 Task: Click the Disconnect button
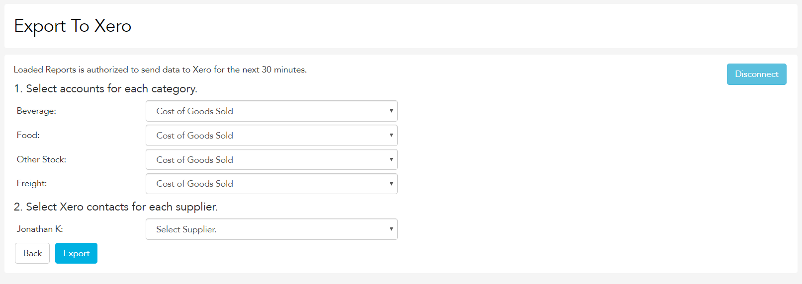click(x=756, y=74)
